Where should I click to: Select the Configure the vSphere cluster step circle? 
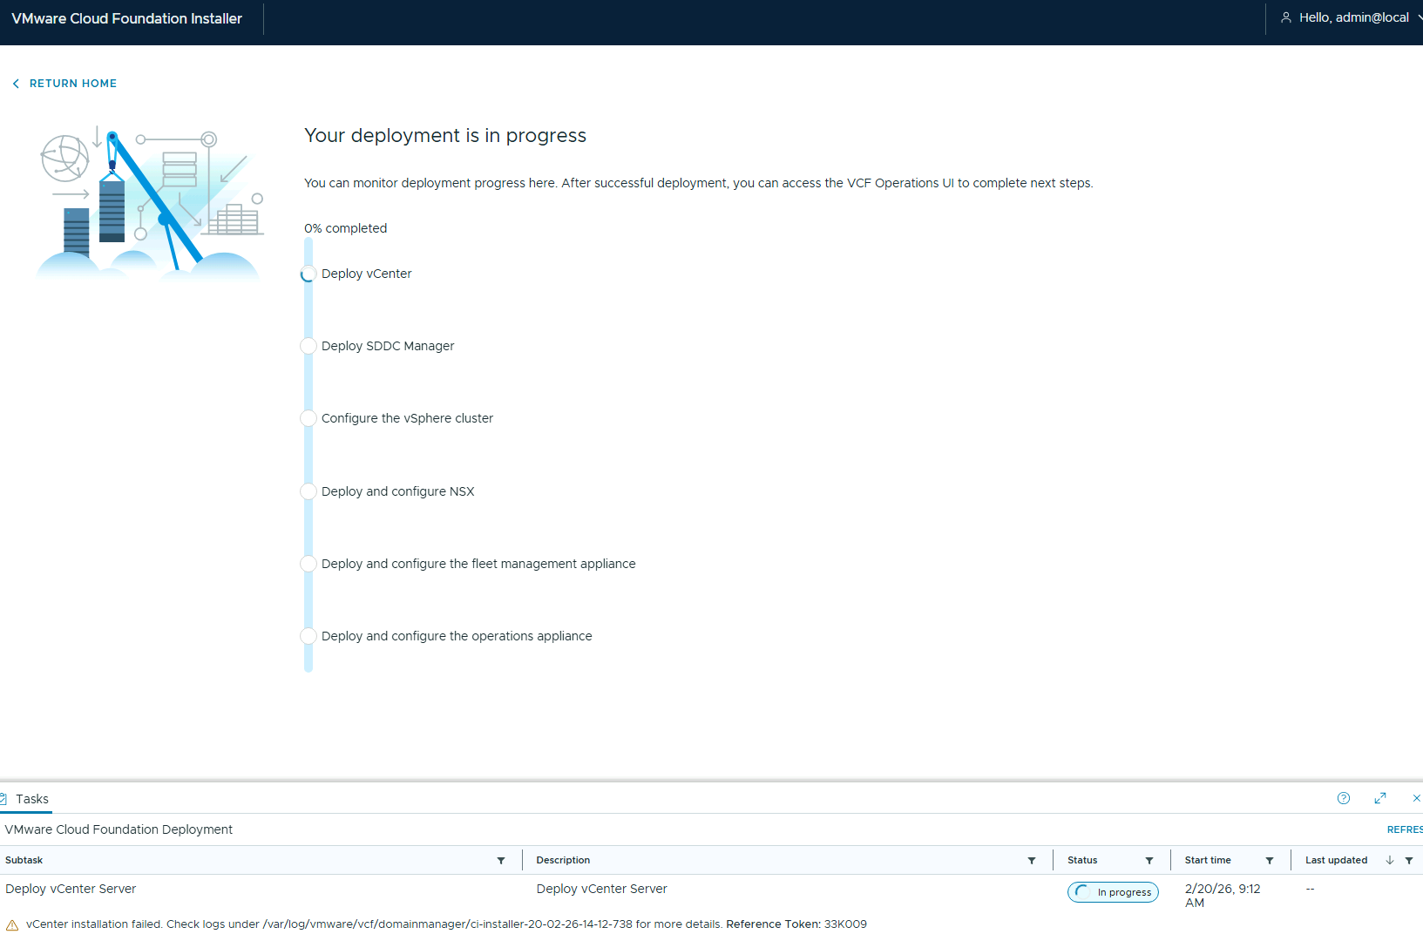pyautogui.click(x=308, y=418)
